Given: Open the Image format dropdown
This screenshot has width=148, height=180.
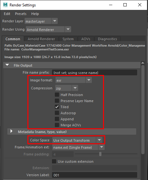Looking at the screenshot, I should [74, 80].
